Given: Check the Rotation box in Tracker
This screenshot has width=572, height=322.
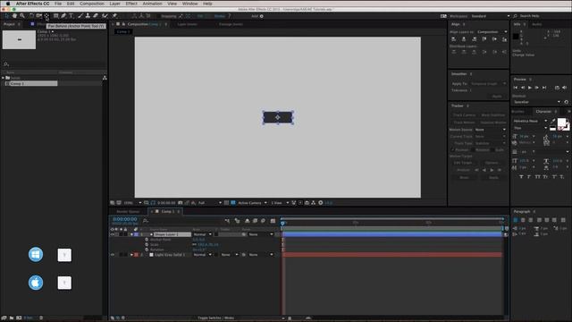Looking at the screenshot, I should pos(473,149).
